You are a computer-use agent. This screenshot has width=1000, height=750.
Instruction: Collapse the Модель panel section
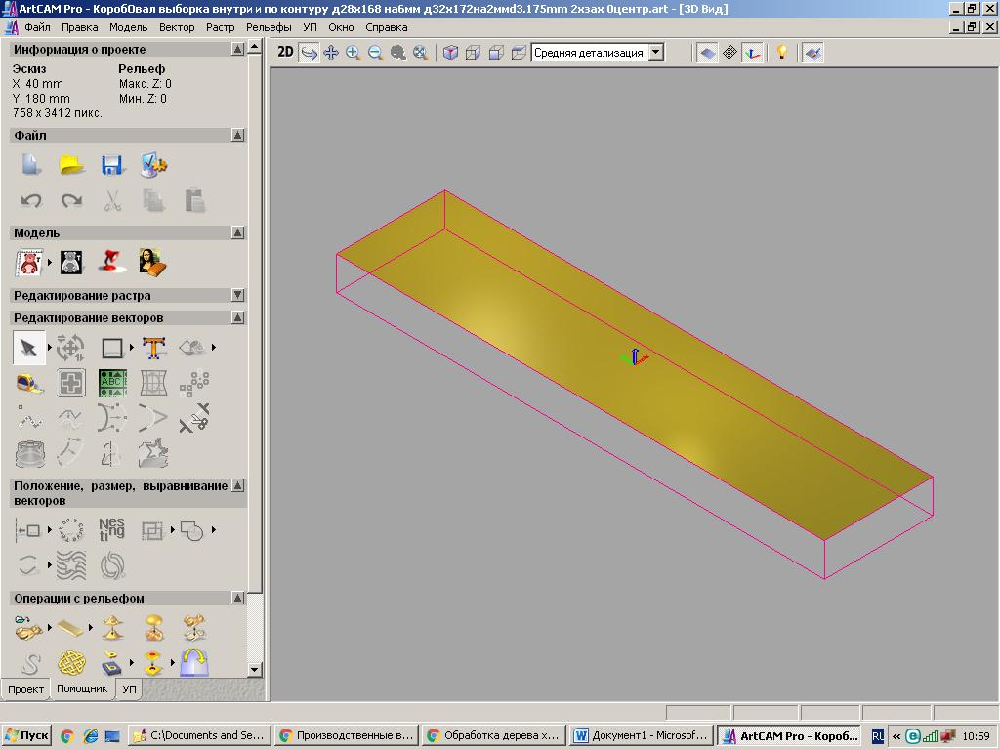[x=237, y=232]
